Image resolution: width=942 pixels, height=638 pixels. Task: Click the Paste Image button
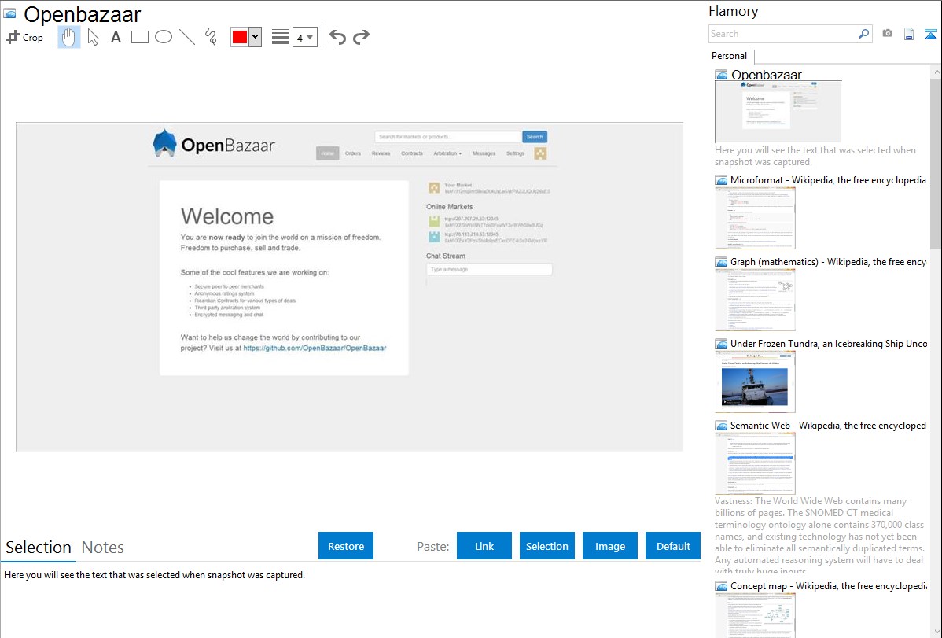coord(610,546)
